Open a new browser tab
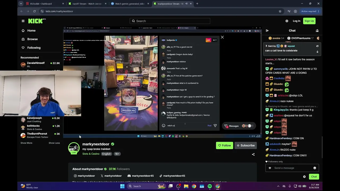 (x=197, y=4)
